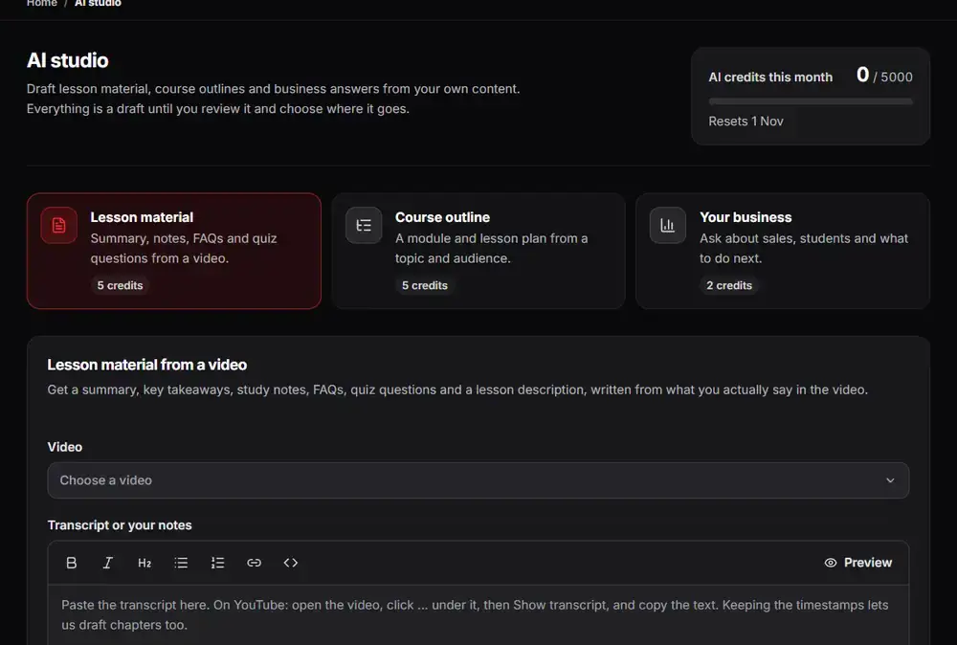The height and width of the screenshot is (645, 957).
Task: Click the Lesson material document icon
Action: [59, 225]
